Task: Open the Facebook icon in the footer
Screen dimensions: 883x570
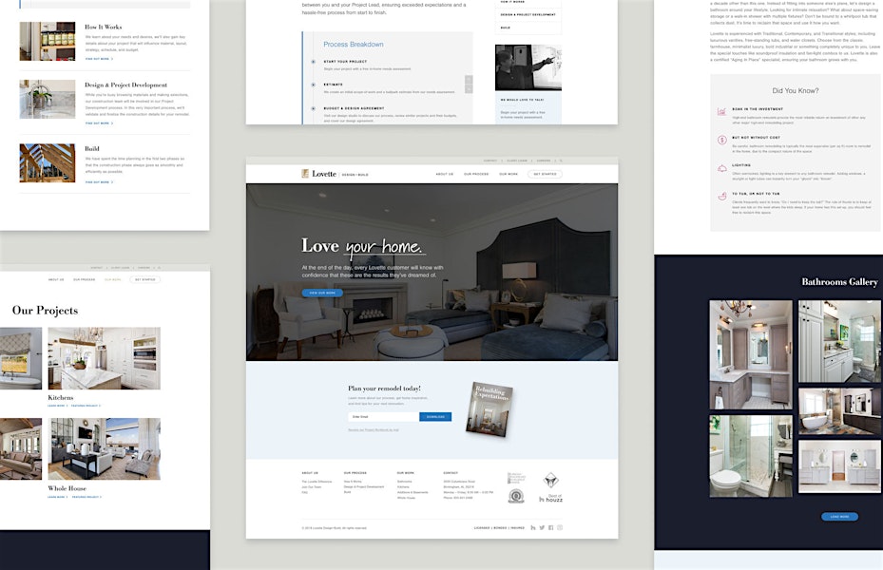Action: (x=551, y=527)
